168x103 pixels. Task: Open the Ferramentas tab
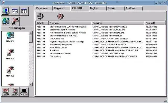click(44, 8)
